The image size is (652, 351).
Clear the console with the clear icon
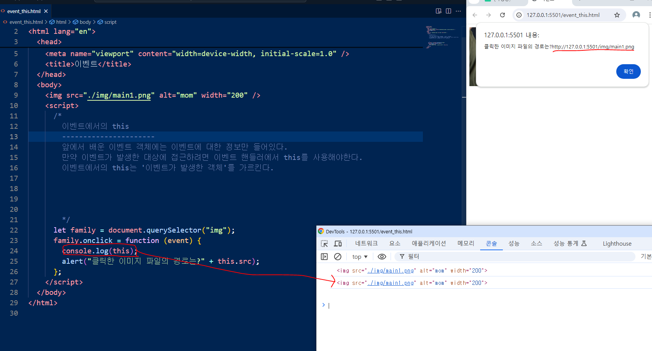pos(338,256)
